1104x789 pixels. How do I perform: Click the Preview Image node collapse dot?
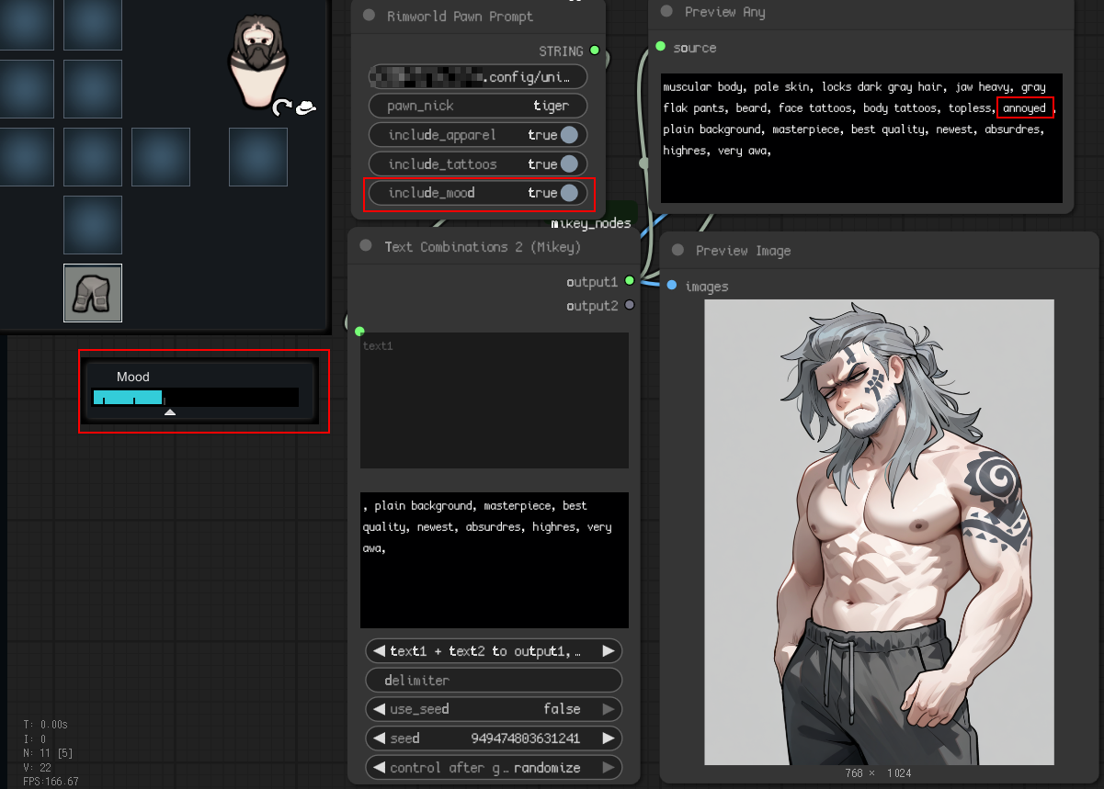pyautogui.click(x=677, y=251)
